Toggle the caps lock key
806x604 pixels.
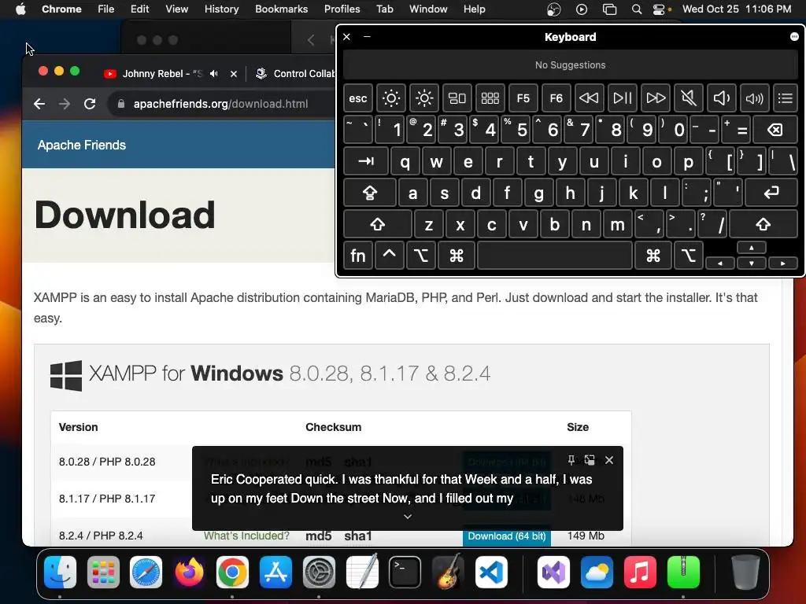370,193
